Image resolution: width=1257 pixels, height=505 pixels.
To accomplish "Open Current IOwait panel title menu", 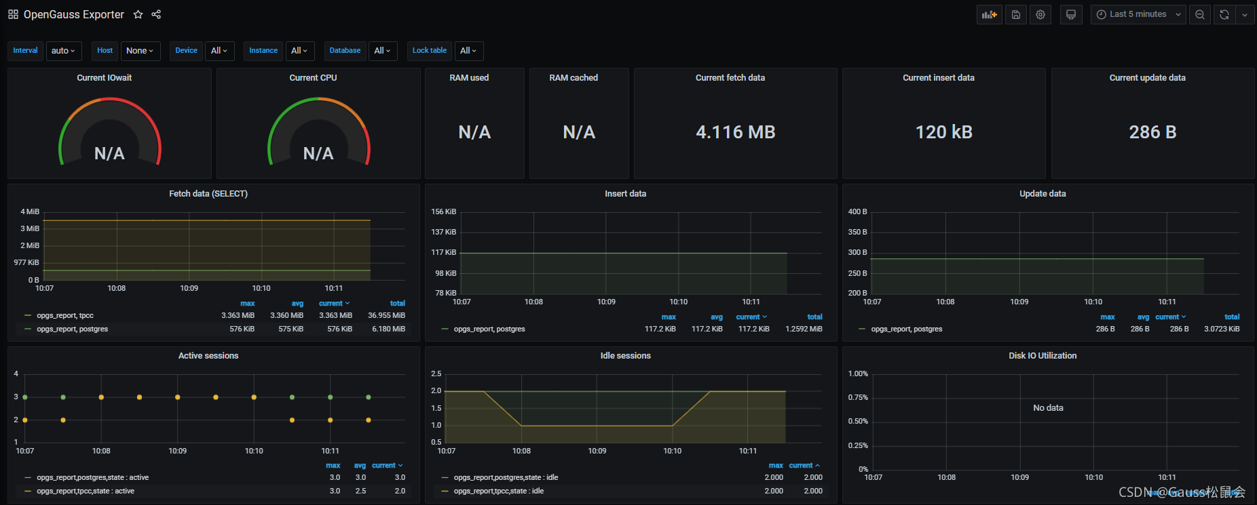I will [x=105, y=78].
